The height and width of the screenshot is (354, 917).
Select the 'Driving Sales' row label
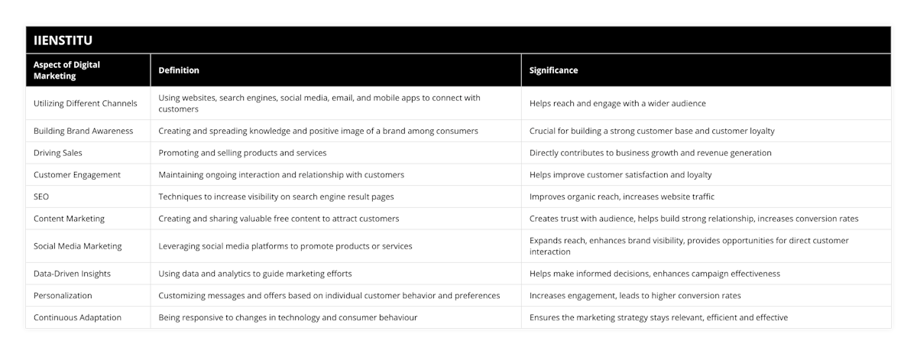pos(58,153)
